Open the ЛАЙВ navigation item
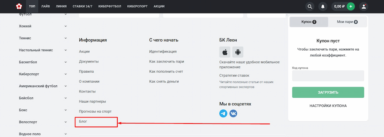Viewport: 384px width, 137px height. [45, 6]
